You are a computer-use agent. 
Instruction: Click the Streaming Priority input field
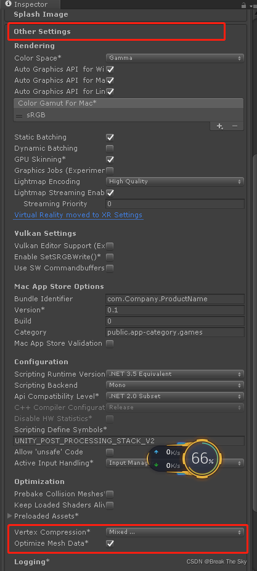point(175,204)
